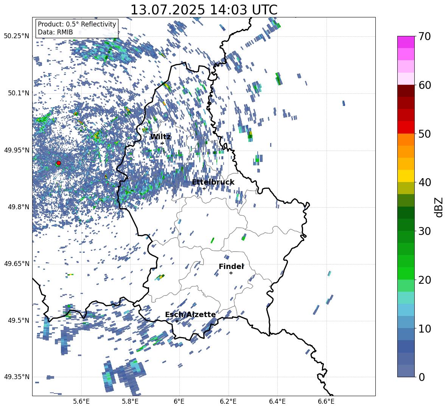
Task: Click the 10 tick on colorbar
Action: pyautogui.click(x=424, y=328)
